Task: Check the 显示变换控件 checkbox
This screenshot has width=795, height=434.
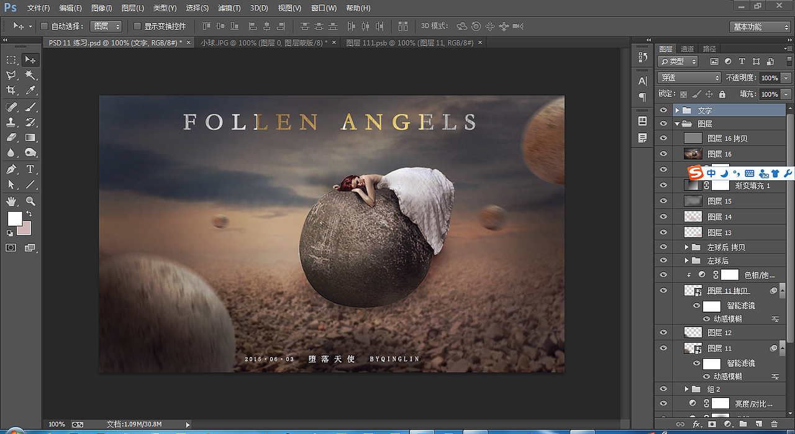Action: (137, 26)
